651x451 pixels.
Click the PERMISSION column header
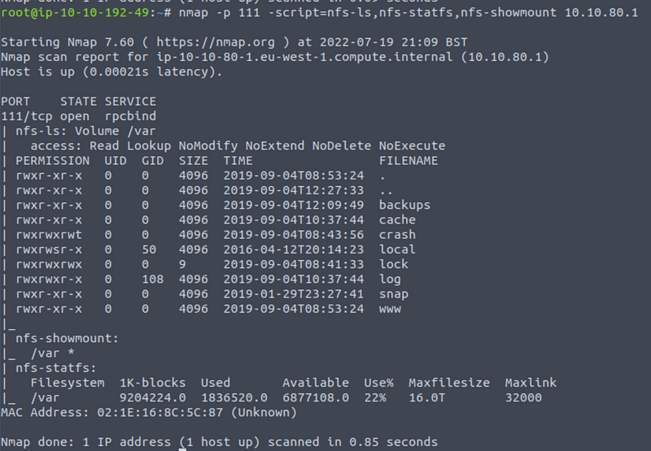coord(53,161)
